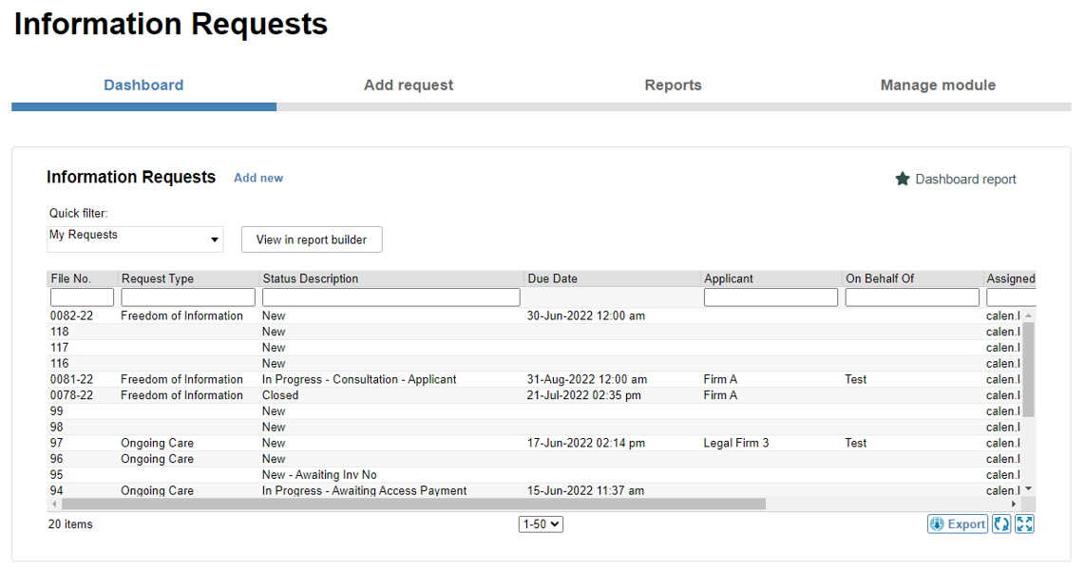Select row with file number 116
Viewport: 1085px width, 572px height.
(534, 363)
